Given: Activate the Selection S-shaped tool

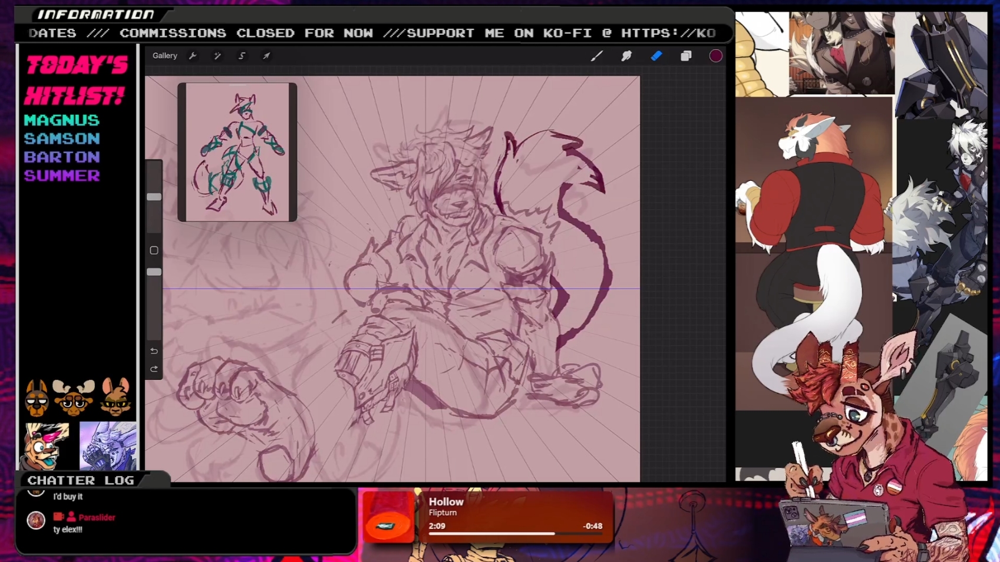Looking at the screenshot, I should 242,56.
